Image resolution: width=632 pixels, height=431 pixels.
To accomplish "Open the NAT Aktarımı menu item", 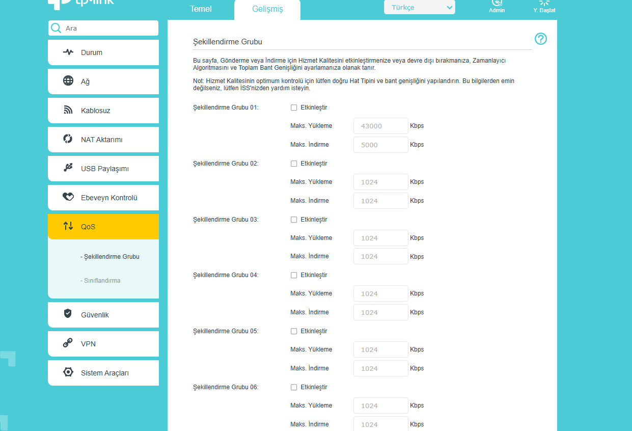I will point(103,140).
